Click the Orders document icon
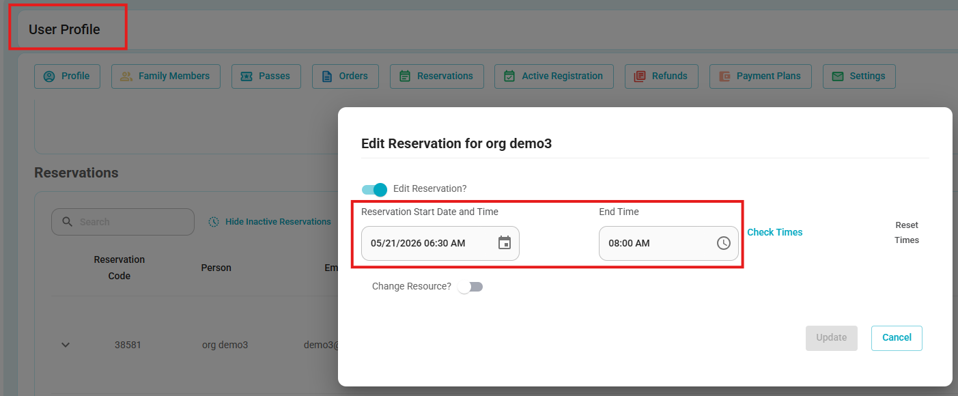Viewport: 958px width, 396px height. pos(327,76)
